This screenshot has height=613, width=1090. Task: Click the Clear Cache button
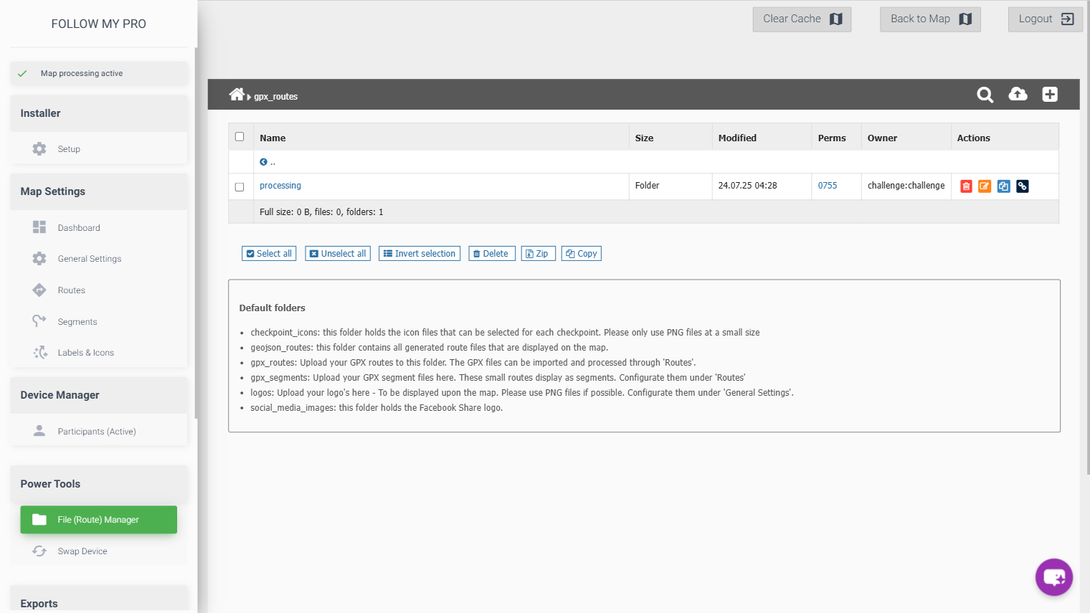(x=802, y=19)
